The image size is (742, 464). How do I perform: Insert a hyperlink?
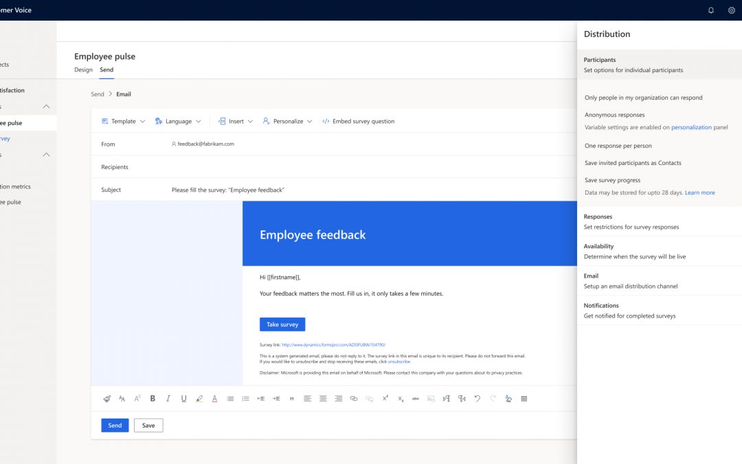(354, 399)
